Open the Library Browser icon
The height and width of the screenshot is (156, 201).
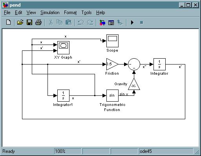[102, 23]
